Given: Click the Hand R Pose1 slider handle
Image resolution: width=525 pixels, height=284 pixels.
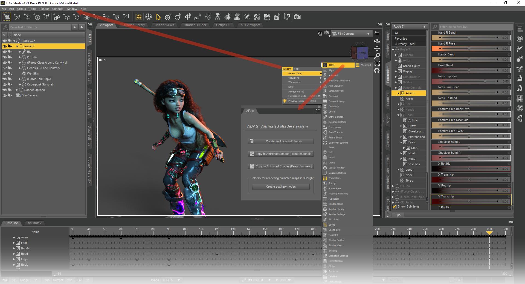Looking at the screenshot, I should point(469,49).
